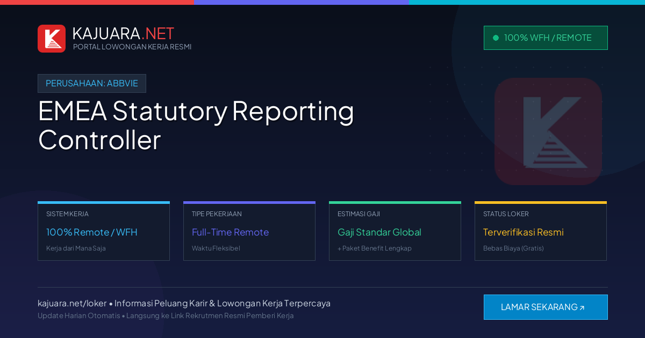Select the 100% Remote / WFH value
Image resolution: width=645 pixels, height=338 pixels.
[92, 232]
